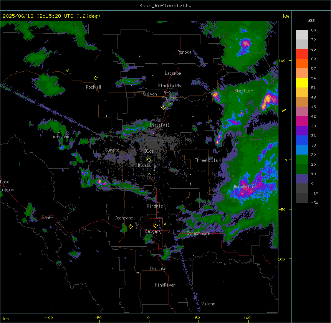Screen dimensions: 331x323
Task: Click the yellow diamond marker right of Cochrane
Action: coord(131,226)
